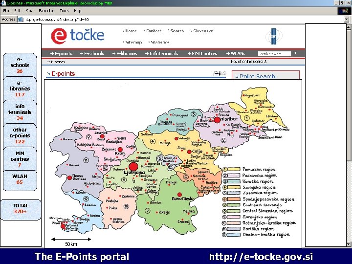352x264 pixels.
Task: Click the e točke logo
Action: coord(77,36)
